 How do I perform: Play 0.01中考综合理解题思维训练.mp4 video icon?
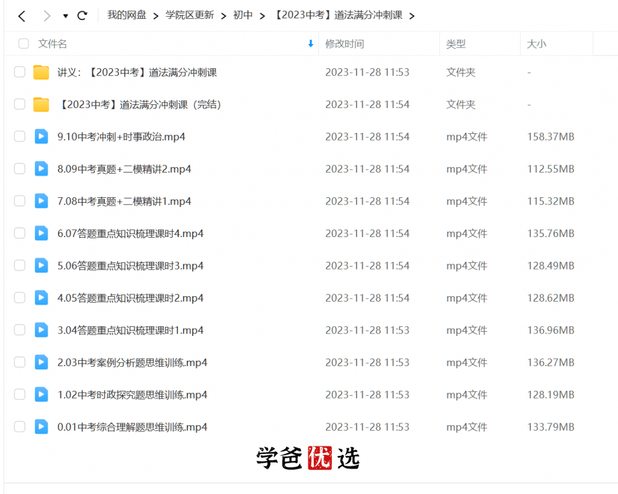pos(41,427)
